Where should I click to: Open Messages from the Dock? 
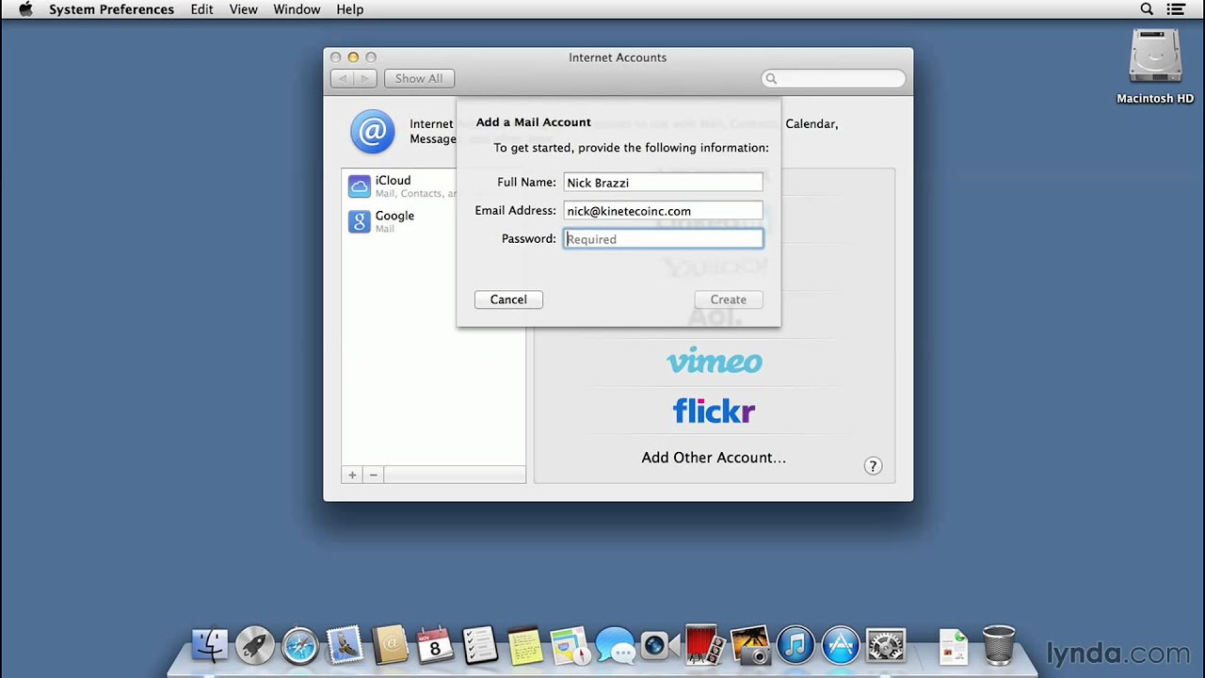(615, 646)
